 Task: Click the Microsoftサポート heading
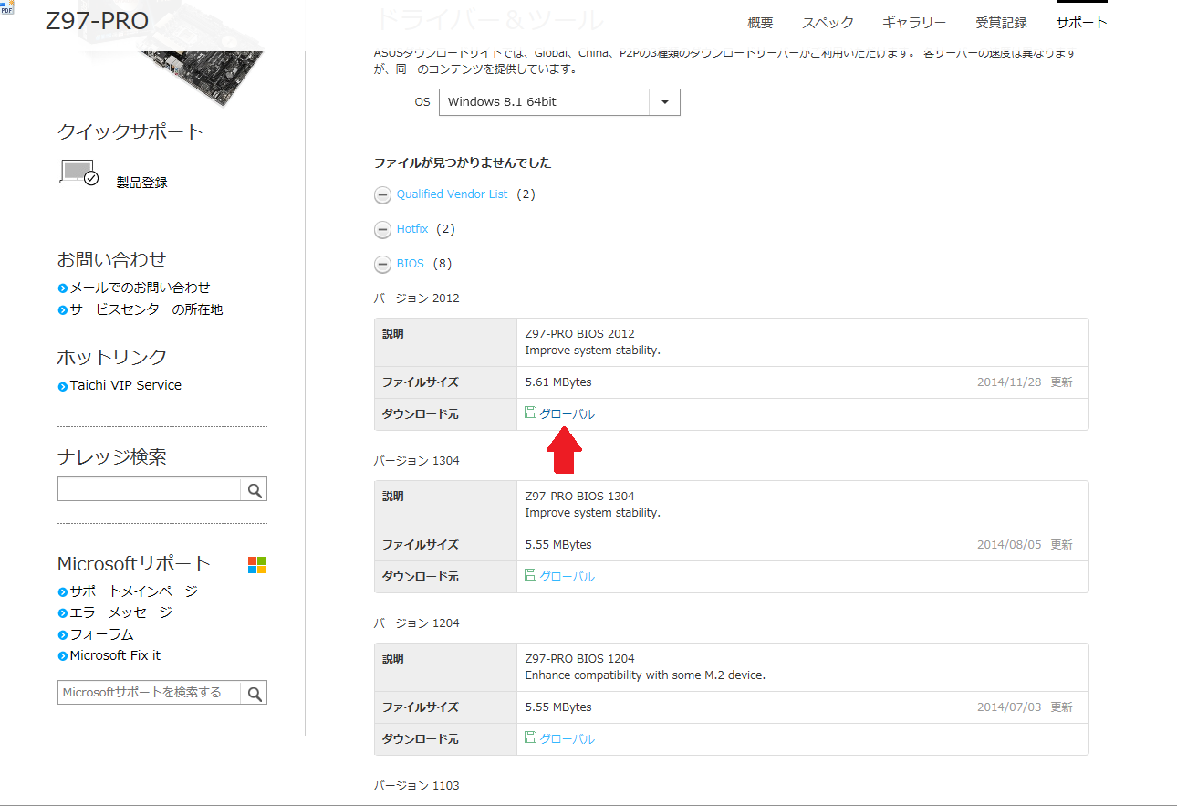click(x=134, y=563)
